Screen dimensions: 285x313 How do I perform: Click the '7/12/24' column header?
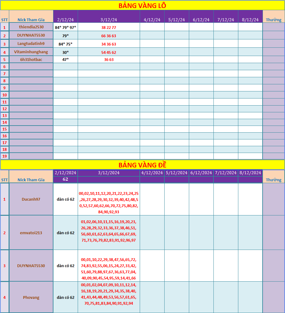pos(226,16)
